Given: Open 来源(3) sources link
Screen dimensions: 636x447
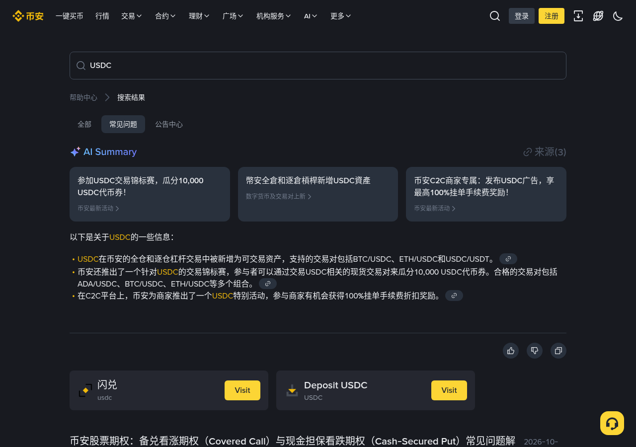Looking at the screenshot, I should (545, 152).
